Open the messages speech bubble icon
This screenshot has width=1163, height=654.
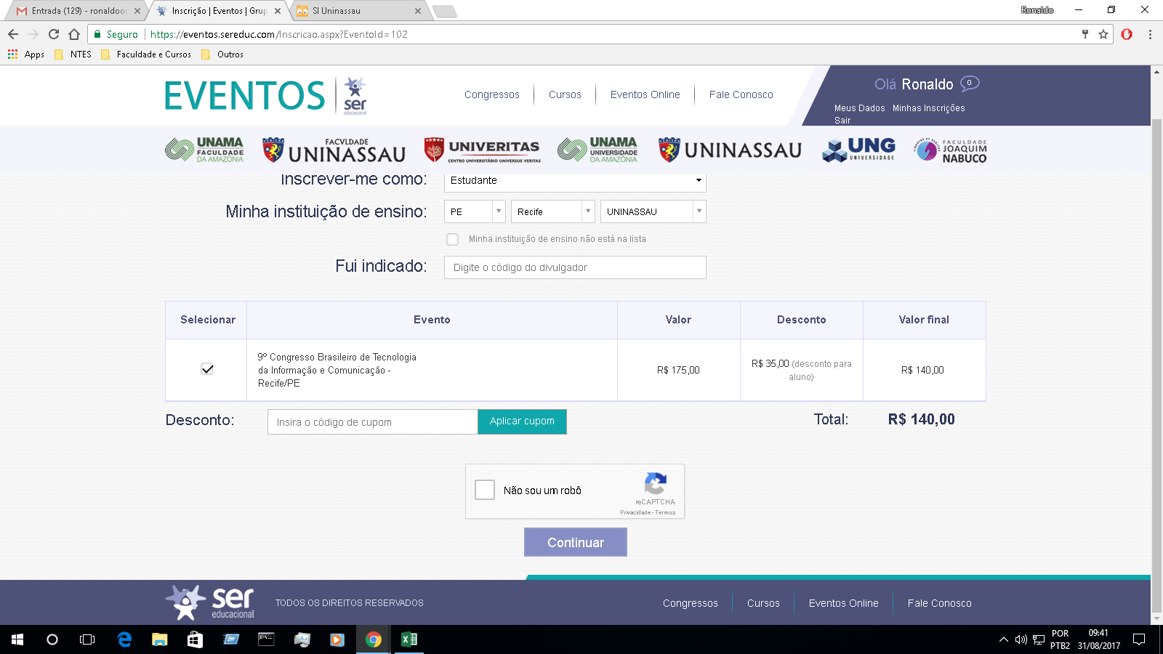(x=970, y=84)
